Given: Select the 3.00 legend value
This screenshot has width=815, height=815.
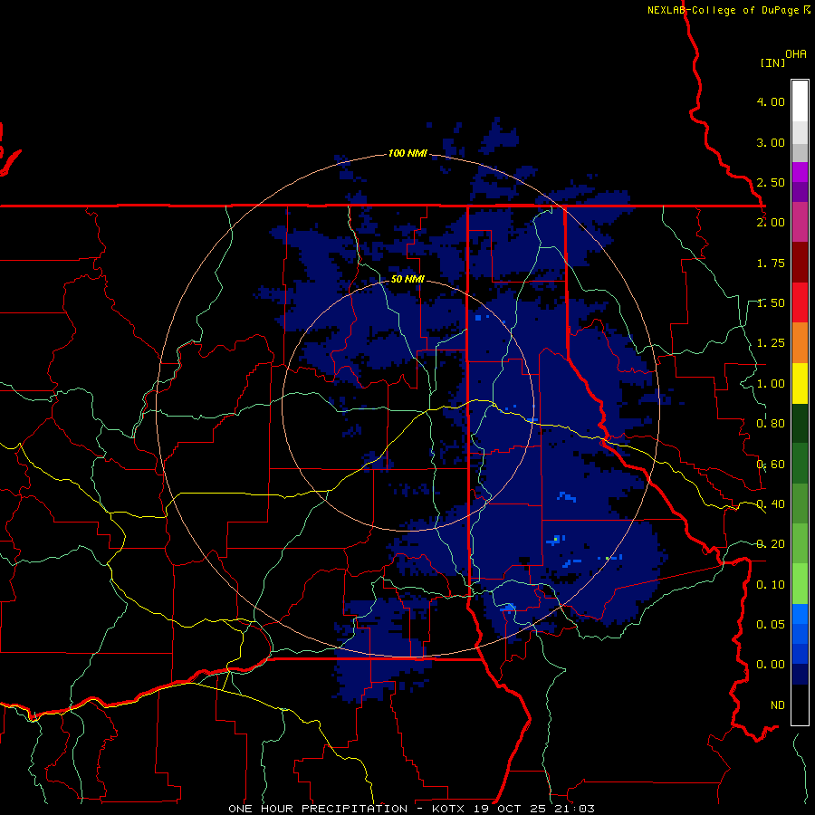Looking at the screenshot, I should [x=771, y=142].
